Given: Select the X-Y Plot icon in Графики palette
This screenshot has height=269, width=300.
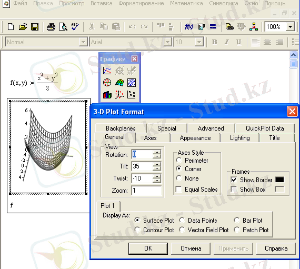Looking at the screenshot, I should tap(107, 71).
